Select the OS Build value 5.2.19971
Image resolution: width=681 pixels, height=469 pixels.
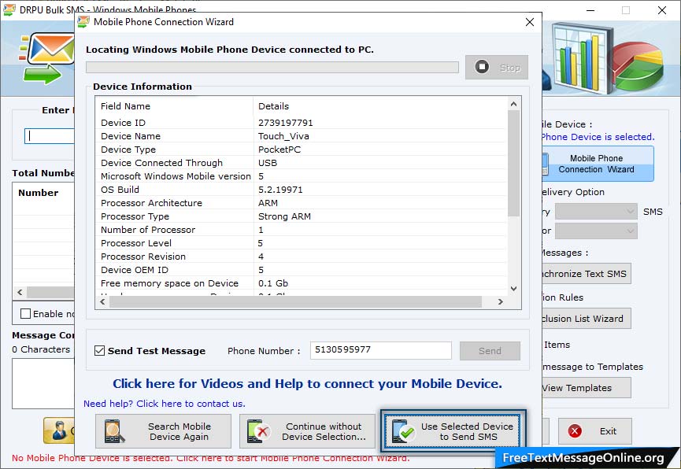[280, 190]
